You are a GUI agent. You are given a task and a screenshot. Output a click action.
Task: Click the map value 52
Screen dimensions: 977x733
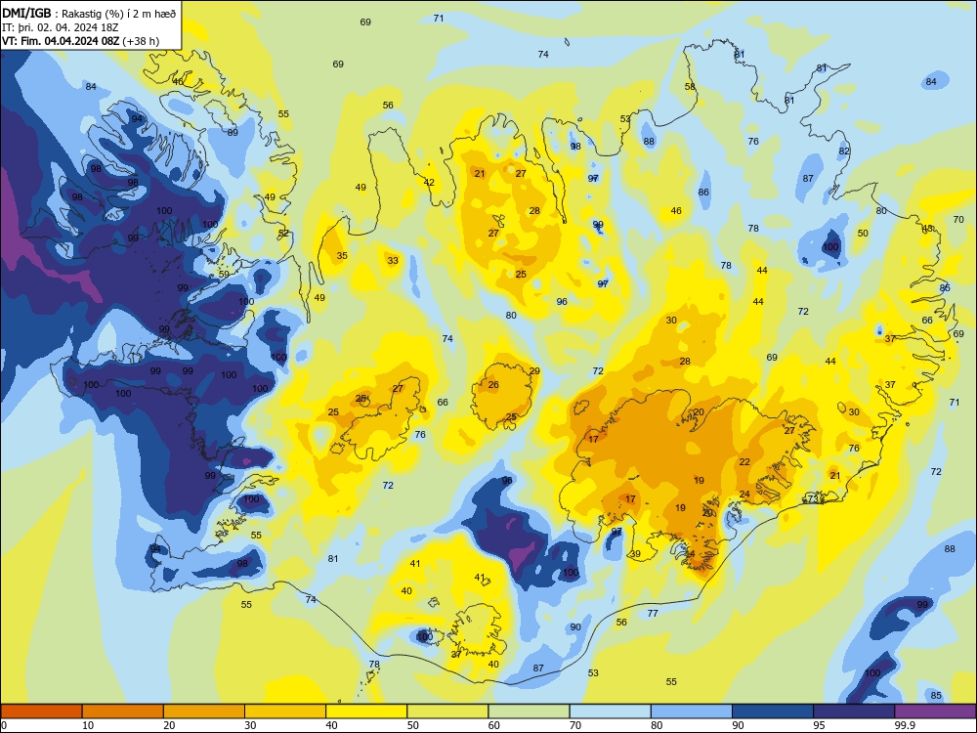coord(283,234)
